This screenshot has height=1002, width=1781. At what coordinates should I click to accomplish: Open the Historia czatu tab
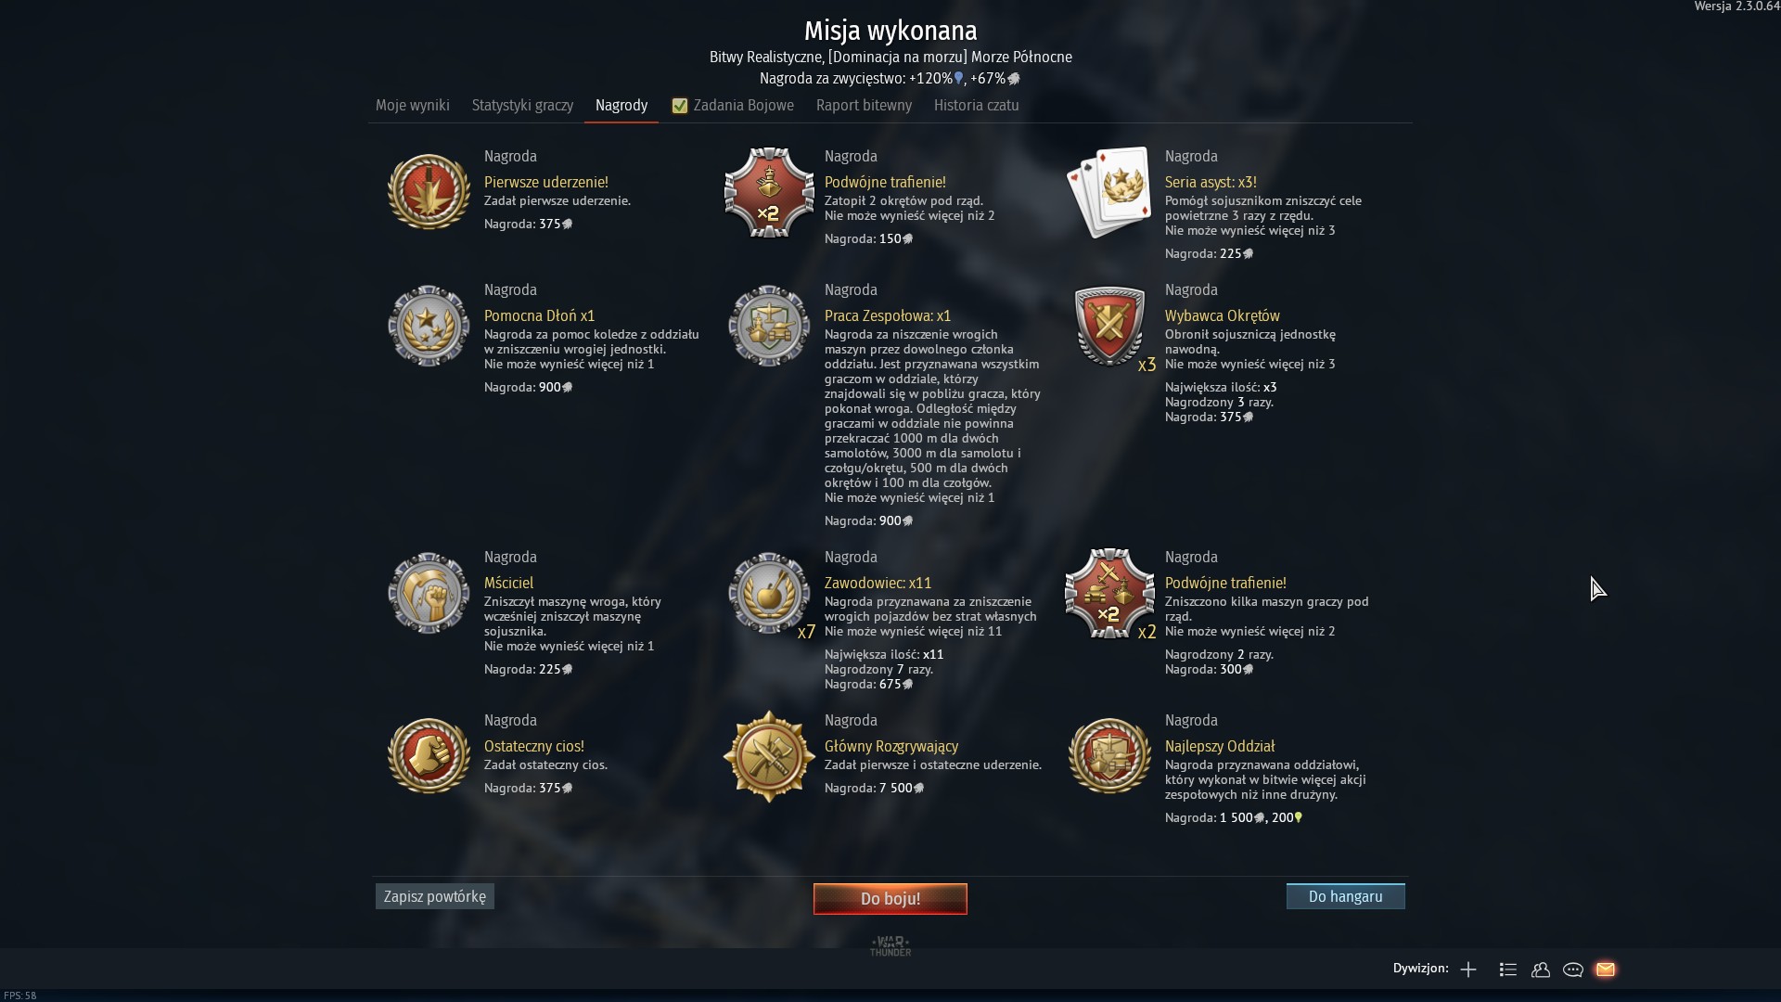click(976, 106)
